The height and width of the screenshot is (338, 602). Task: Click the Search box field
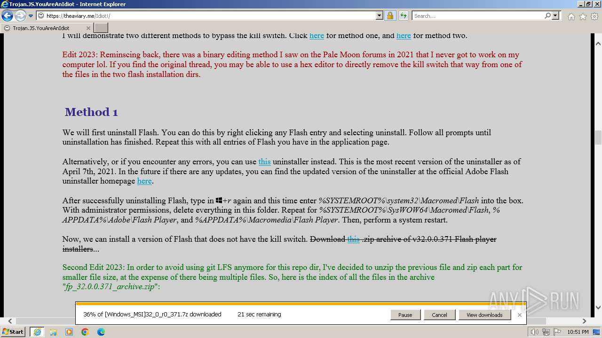pos(478,15)
